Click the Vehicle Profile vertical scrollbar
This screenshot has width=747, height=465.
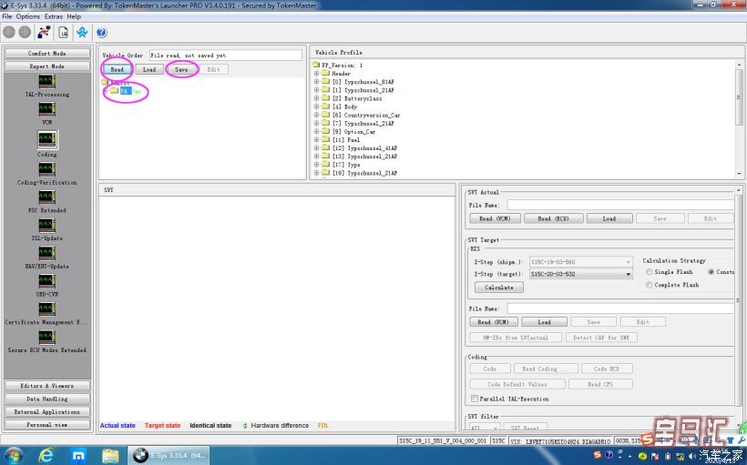[x=739, y=119]
